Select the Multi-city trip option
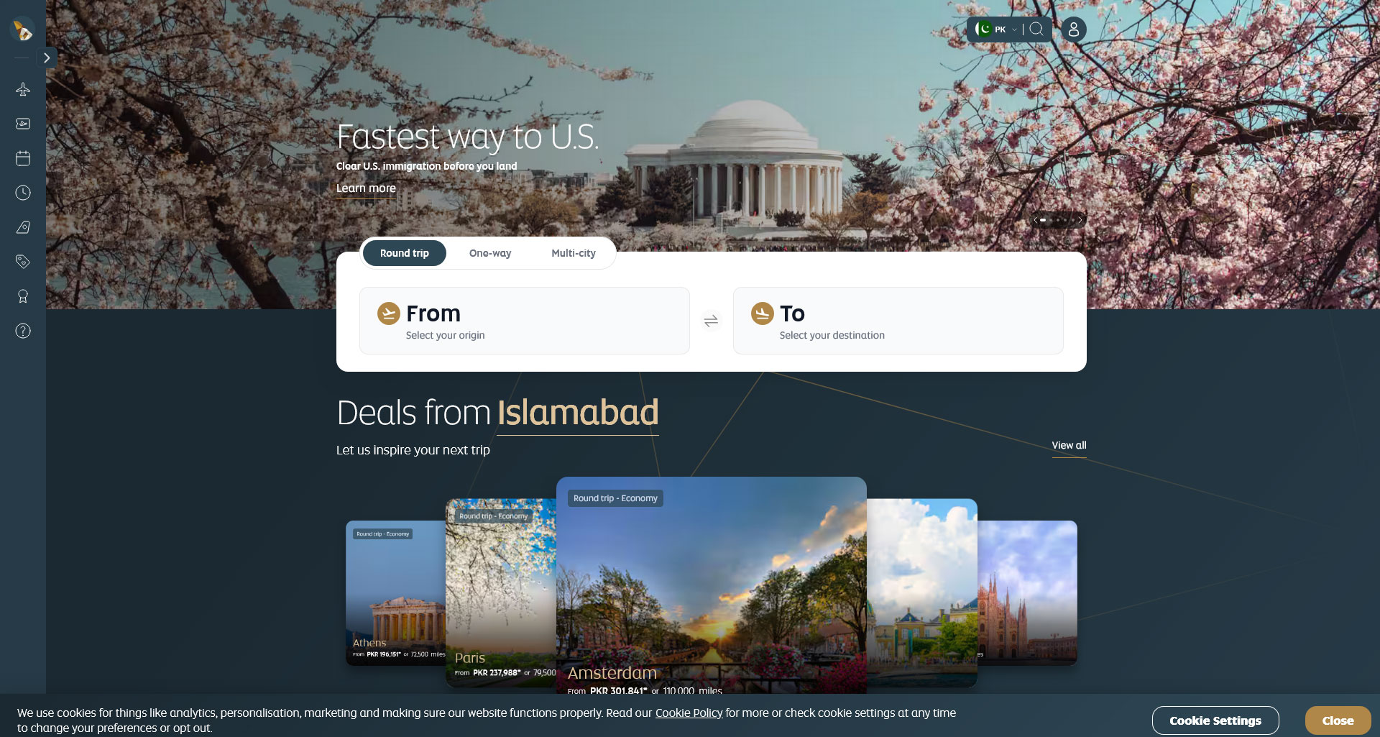 click(574, 253)
